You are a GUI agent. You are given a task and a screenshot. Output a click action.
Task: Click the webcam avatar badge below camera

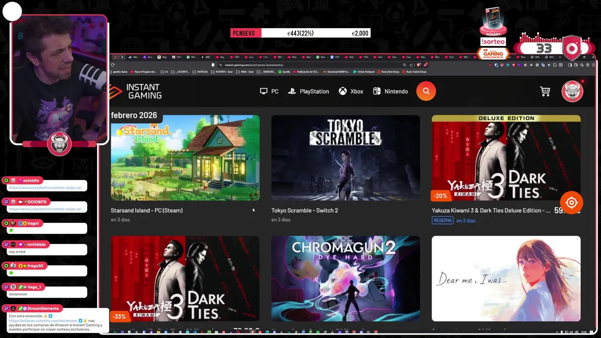point(59,144)
